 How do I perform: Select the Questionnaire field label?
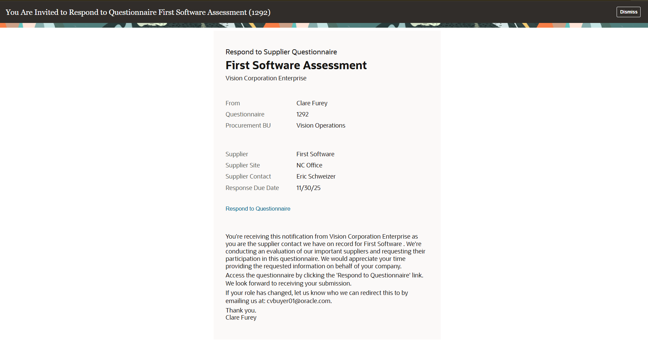(x=245, y=114)
